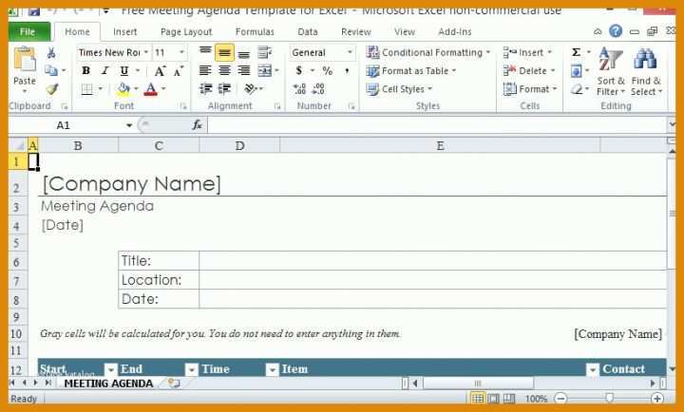Toggle Wrap Text icon
This screenshot has height=412, width=684.
[x=264, y=52]
